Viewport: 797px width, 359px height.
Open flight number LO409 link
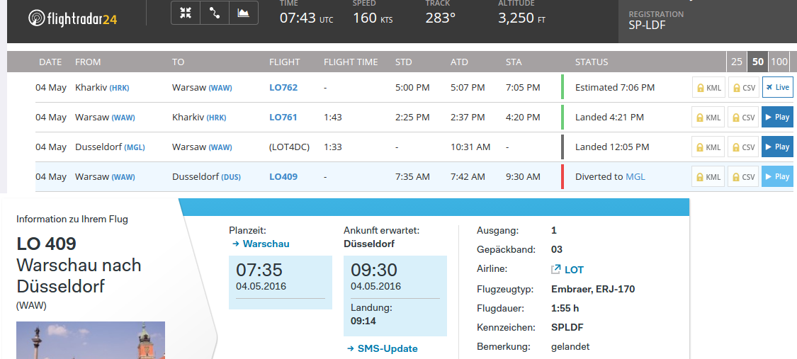[283, 177]
